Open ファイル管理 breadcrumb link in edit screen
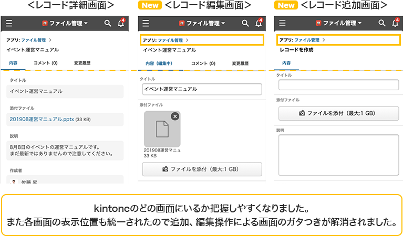The image size is (403, 236). click(170, 40)
